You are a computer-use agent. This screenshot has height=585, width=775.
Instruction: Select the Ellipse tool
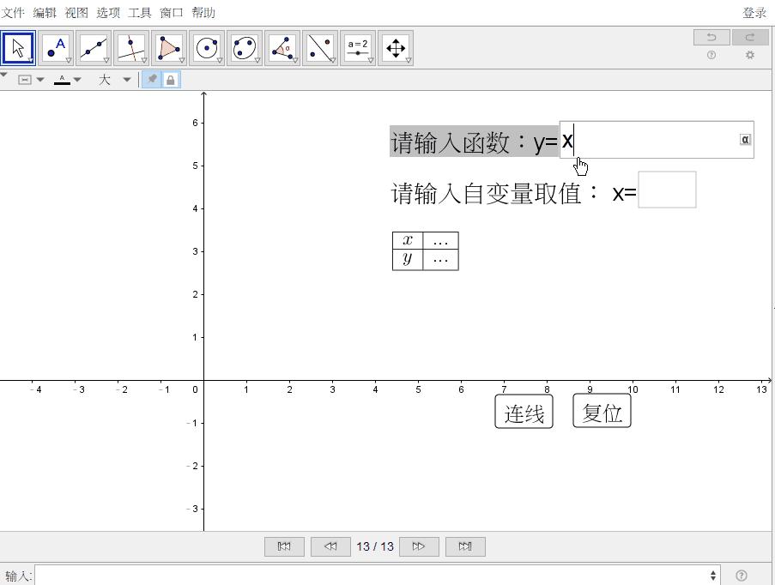[x=244, y=47]
